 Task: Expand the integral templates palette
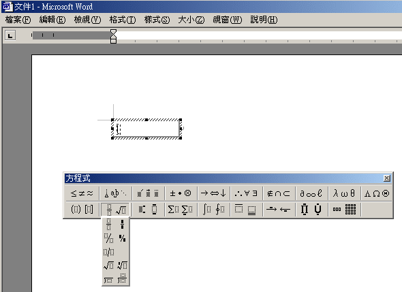[x=213, y=210]
